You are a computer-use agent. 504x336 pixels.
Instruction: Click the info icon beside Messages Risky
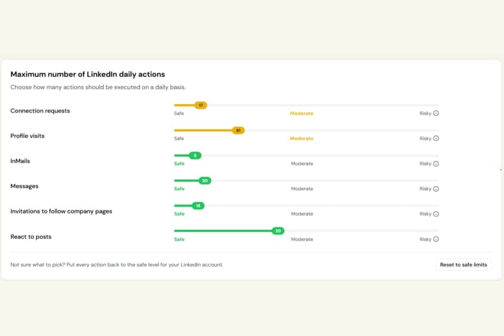click(436, 189)
